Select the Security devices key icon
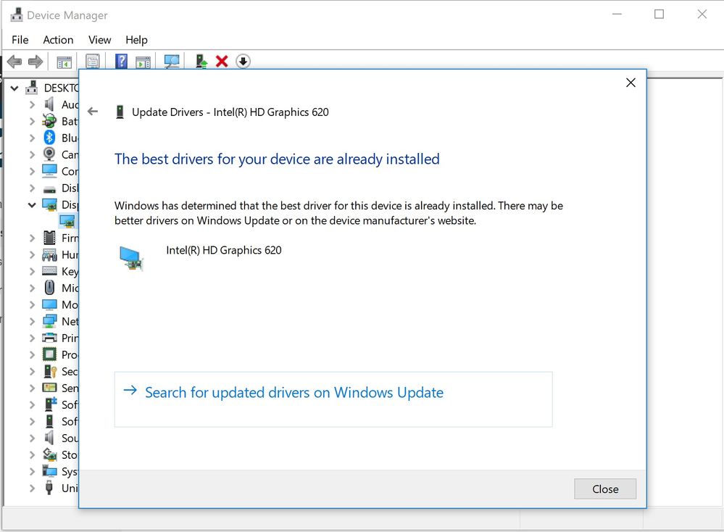The height and width of the screenshot is (532, 724). [50, 371]
